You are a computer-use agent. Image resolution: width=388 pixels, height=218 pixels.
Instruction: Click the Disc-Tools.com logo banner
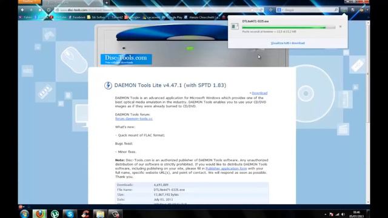pos(126,59)
